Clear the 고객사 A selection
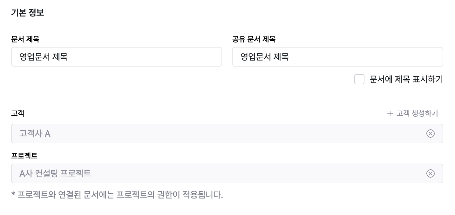455x215 pixels. 430,134
